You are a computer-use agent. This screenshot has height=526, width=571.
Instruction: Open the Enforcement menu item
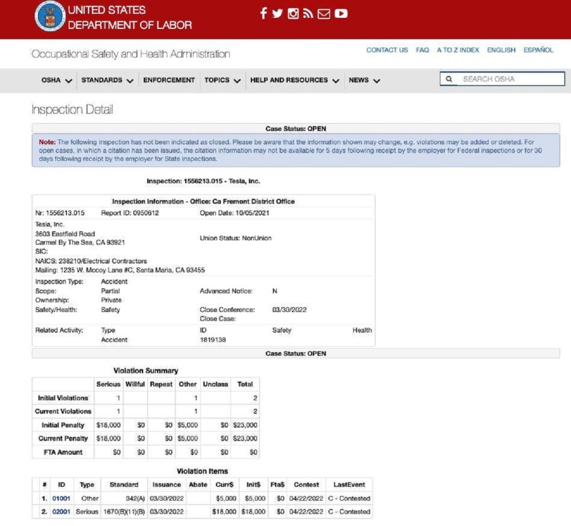coord(169,80)
